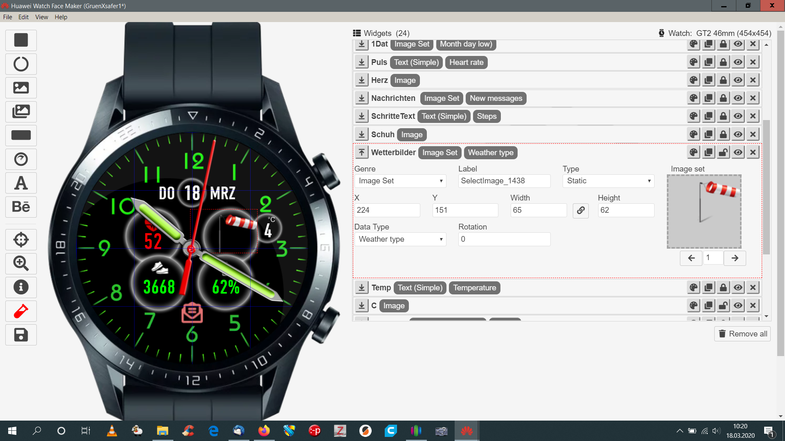Expand the Temp widget row
Image resolution: width=785 pixels, height=441 pixels.
tap(361, 287)
